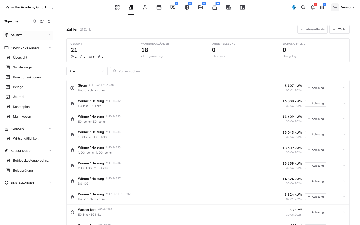Add Ablesung for Strom meter
The height and width of the screenshot is (225, 360).
pos(316,88)
